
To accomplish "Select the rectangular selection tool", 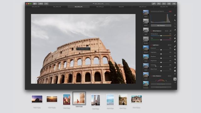I will [175, 24].
